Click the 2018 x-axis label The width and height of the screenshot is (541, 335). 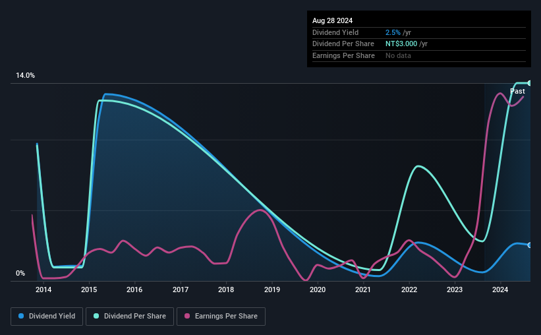click(226, 289)
